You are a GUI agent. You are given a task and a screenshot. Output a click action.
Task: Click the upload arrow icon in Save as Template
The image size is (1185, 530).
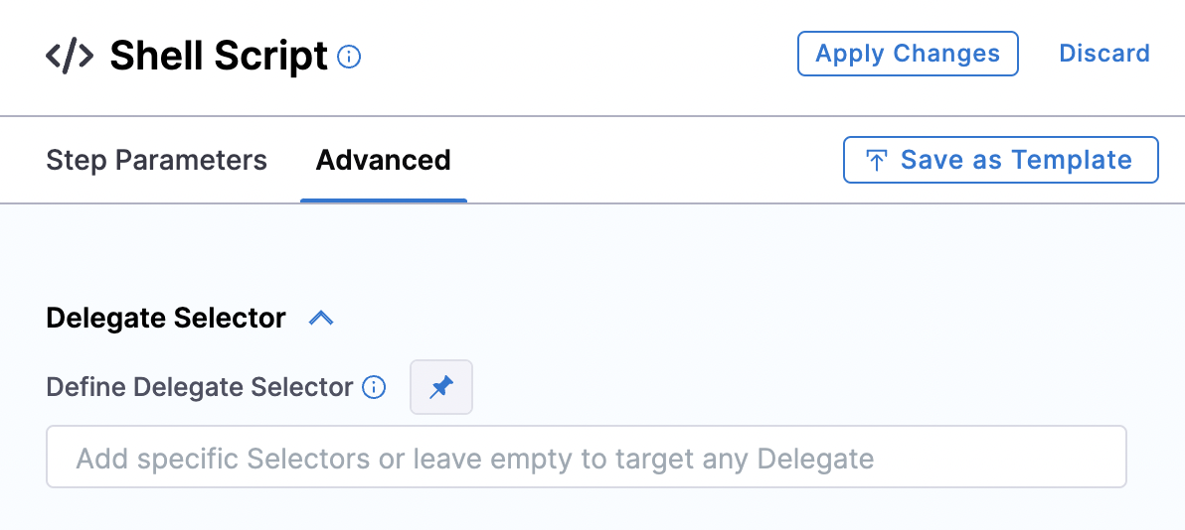877,161
